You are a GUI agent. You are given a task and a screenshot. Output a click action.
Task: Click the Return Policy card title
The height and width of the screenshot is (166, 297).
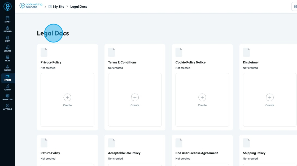(50, 153)
